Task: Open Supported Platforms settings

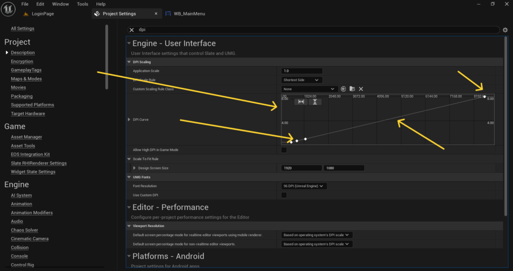Action: pyautogui.click(x=33, y=105)
